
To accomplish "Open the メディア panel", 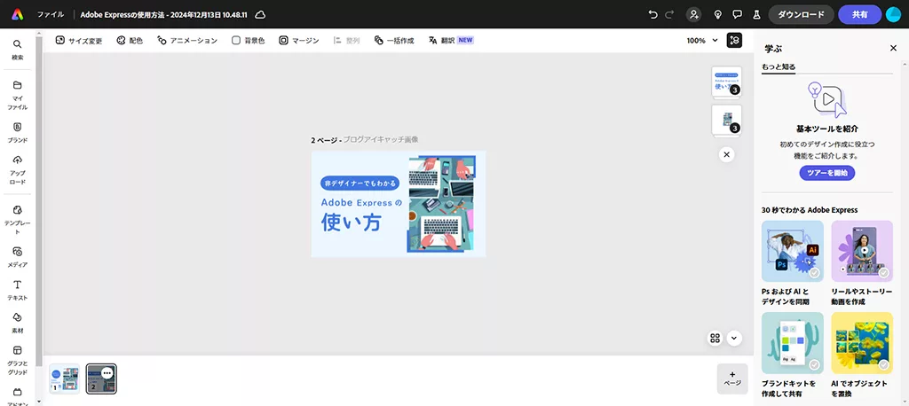I will tap(18, 256).
